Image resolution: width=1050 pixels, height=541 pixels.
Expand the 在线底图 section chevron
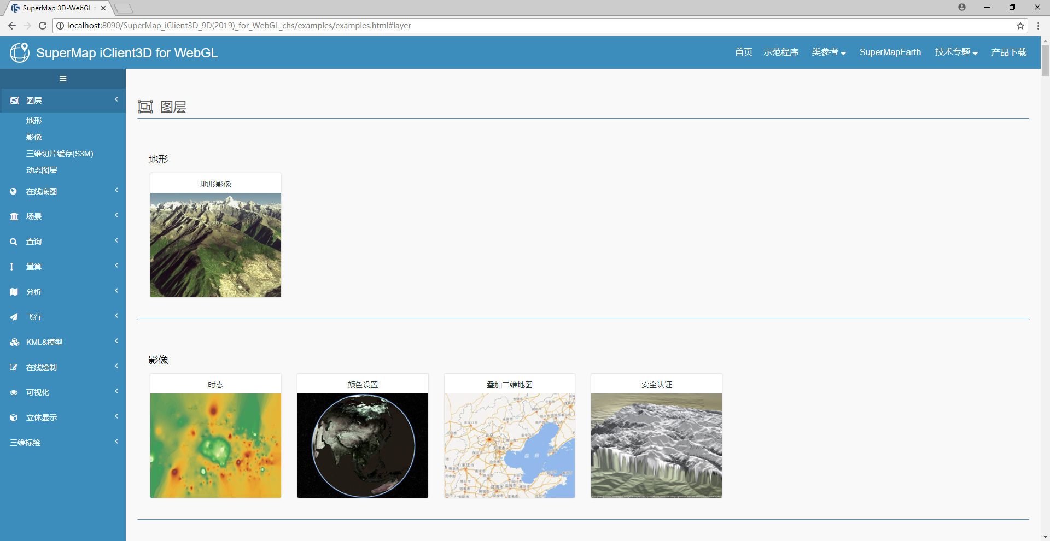click(x=116, y=190)
